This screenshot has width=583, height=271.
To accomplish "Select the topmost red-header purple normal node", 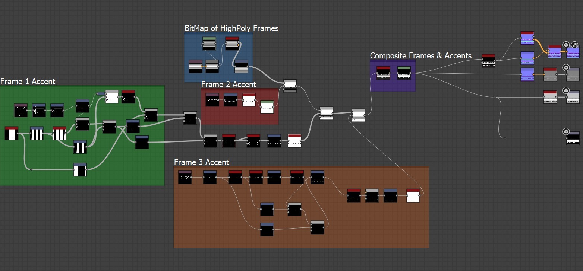I will tap(527, 38).
